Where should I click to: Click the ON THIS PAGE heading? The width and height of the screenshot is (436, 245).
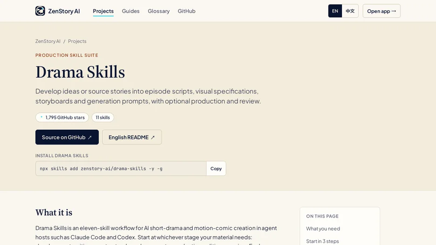click(322, 216)
